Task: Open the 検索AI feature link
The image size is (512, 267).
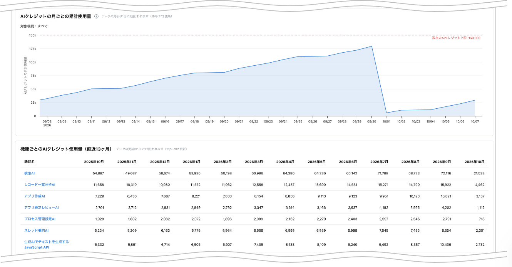Action: pos(30,173)
